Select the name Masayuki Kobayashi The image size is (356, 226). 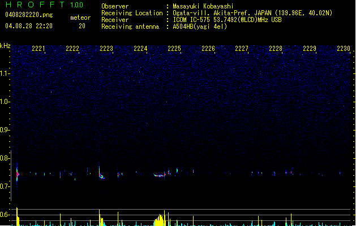coord(203,6)
